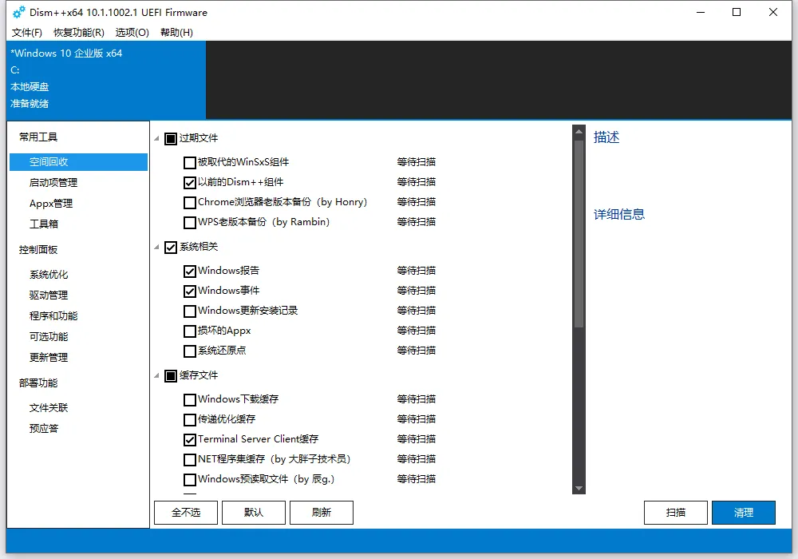Click the 刷新 button
798x559 pixels.
click(321, 512)
